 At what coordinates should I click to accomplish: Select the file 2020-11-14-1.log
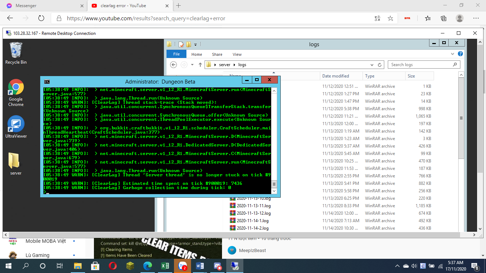[249, 221]
